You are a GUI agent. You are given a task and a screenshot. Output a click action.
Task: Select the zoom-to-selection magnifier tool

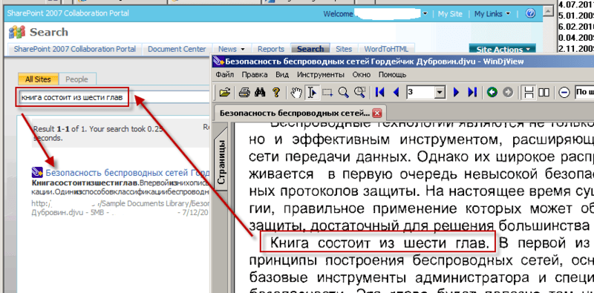pyautogui.click(x=359, y=92)
